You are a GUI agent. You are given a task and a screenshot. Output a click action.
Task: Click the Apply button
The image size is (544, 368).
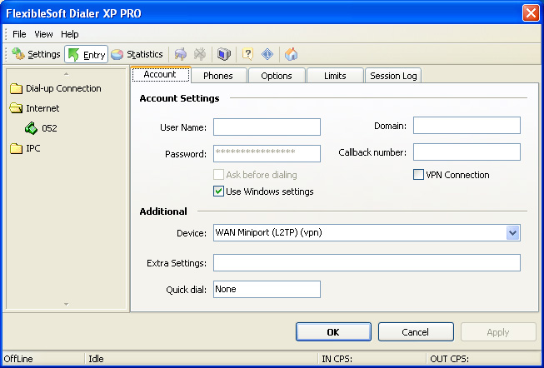coord(498,332)
